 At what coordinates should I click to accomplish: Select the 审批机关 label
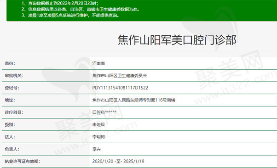(x=14, y=76)
